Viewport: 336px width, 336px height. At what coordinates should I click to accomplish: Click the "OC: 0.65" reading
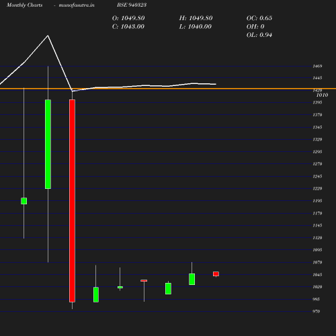click(x=259, y=18)
